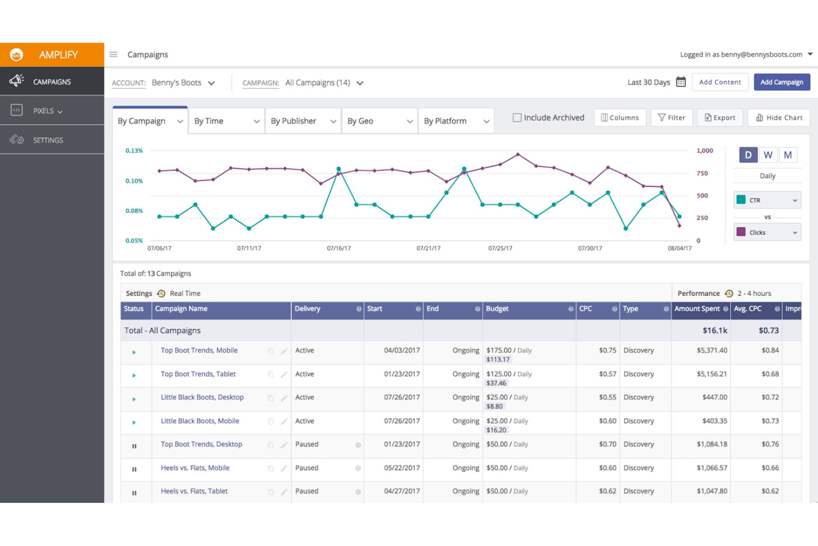
Task: Click the teal CTR color swatch
Action: pyautogui.click(x=741, y=200)
